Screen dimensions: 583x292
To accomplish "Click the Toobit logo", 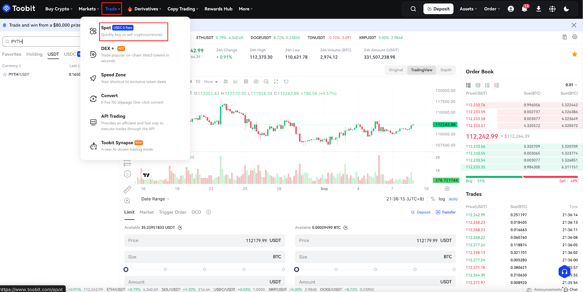I will click(19, 8).
